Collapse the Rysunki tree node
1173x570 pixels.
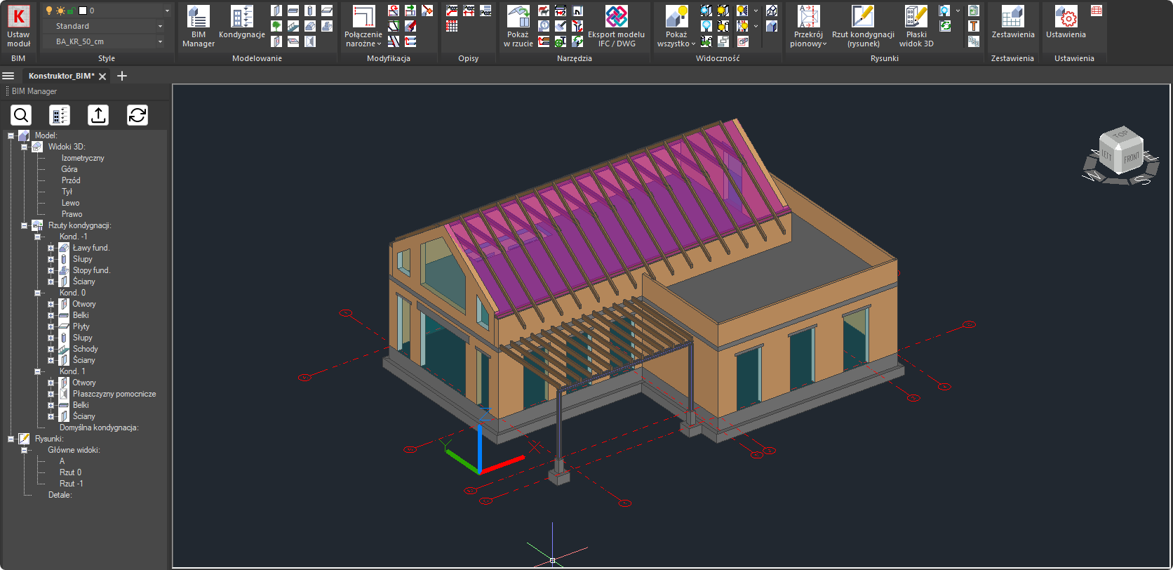point(11,439)
